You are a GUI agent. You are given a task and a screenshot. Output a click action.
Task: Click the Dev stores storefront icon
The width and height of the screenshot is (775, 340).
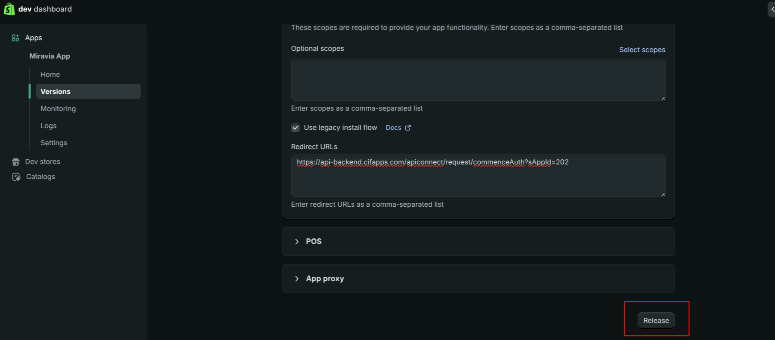click(x=16, y=162)
